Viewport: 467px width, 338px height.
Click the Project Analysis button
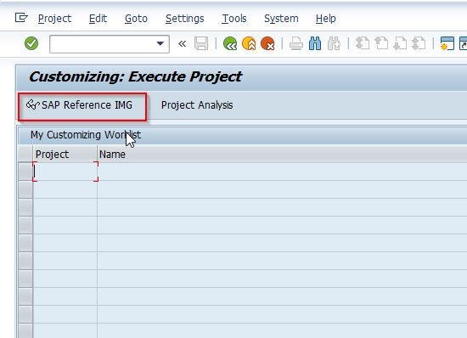pyautogui.click(x=197, y=105)
